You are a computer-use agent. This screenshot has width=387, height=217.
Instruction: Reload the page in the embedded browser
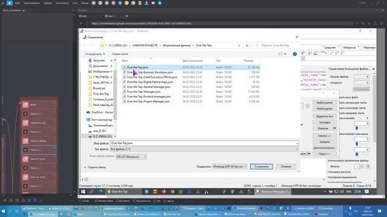(x=87, y=24)
